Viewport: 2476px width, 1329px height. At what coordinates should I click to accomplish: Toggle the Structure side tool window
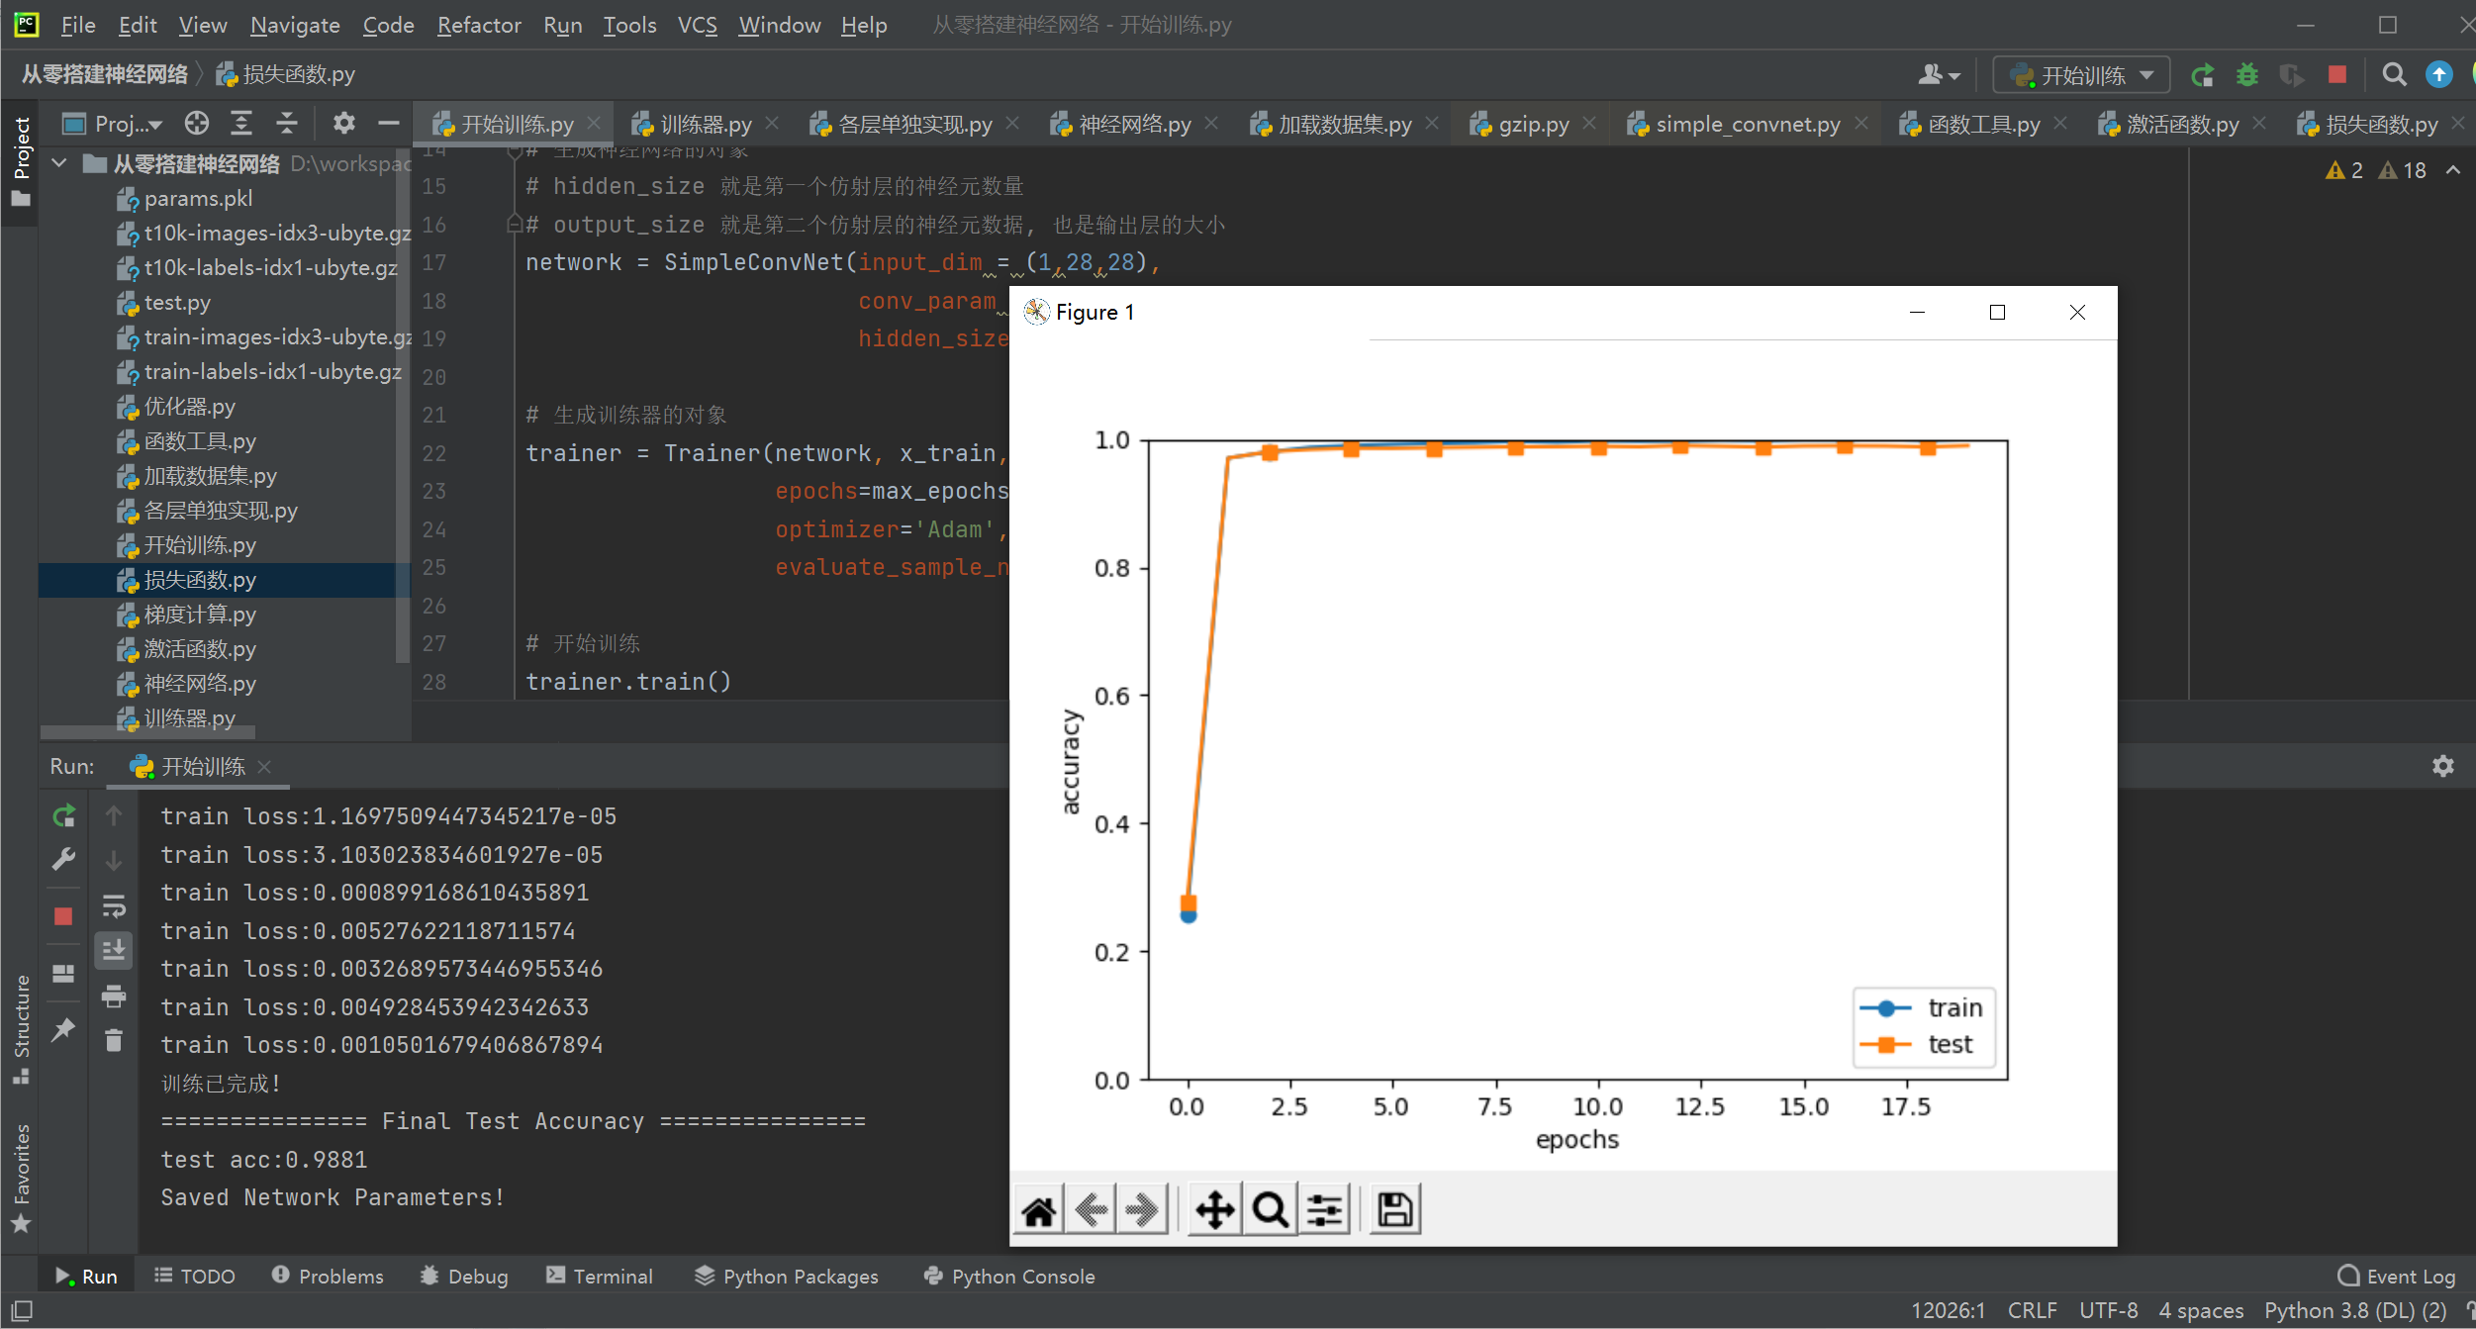pyautogui.click(x=21, y=1029)
